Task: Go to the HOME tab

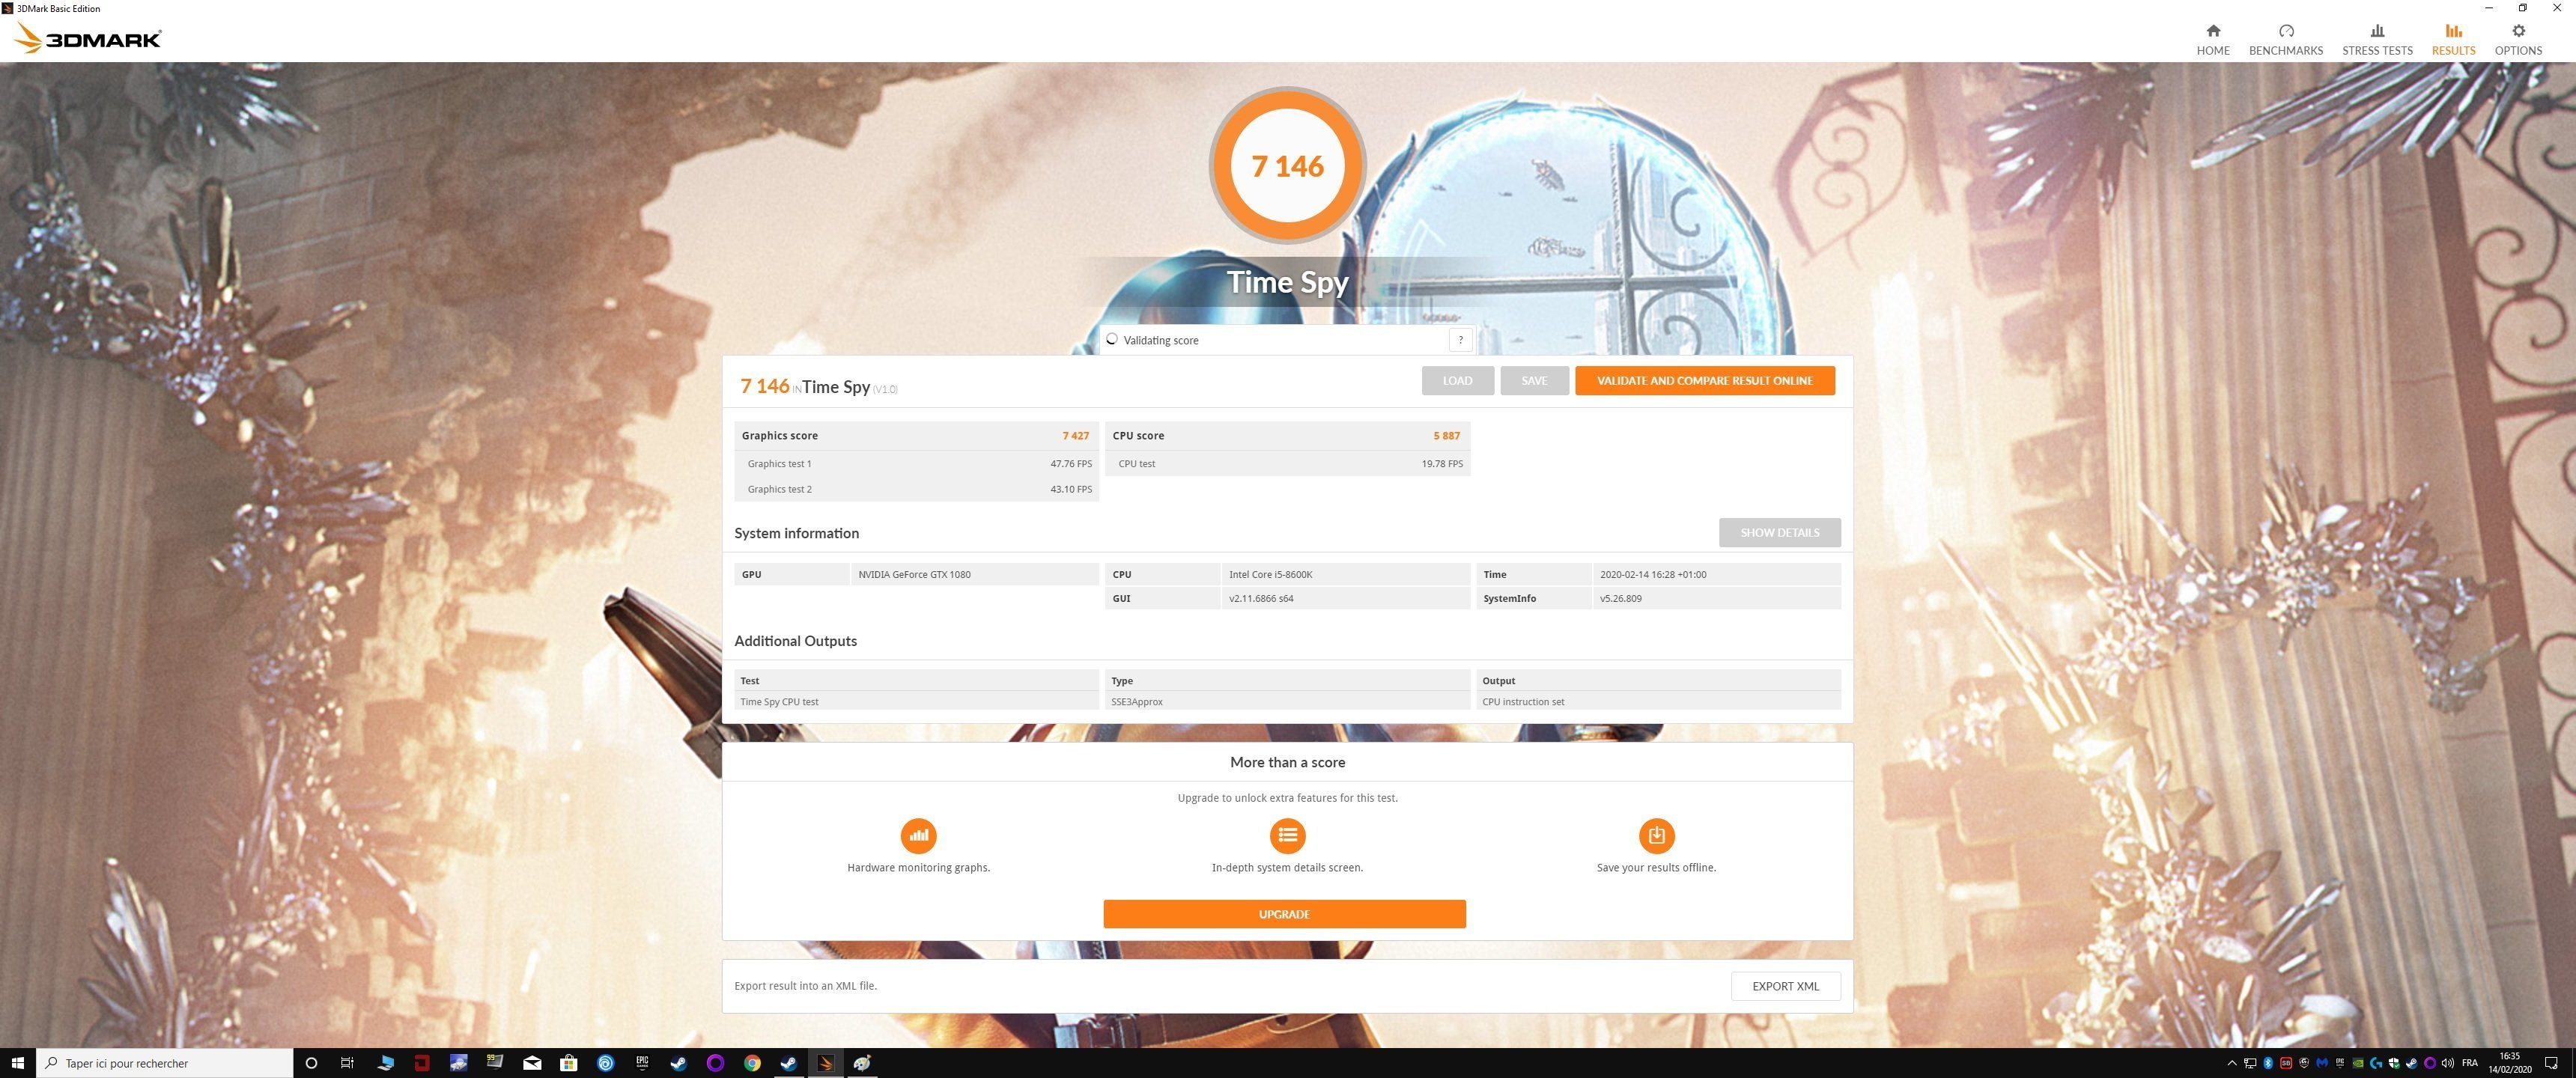Action: coord(2212,40)
